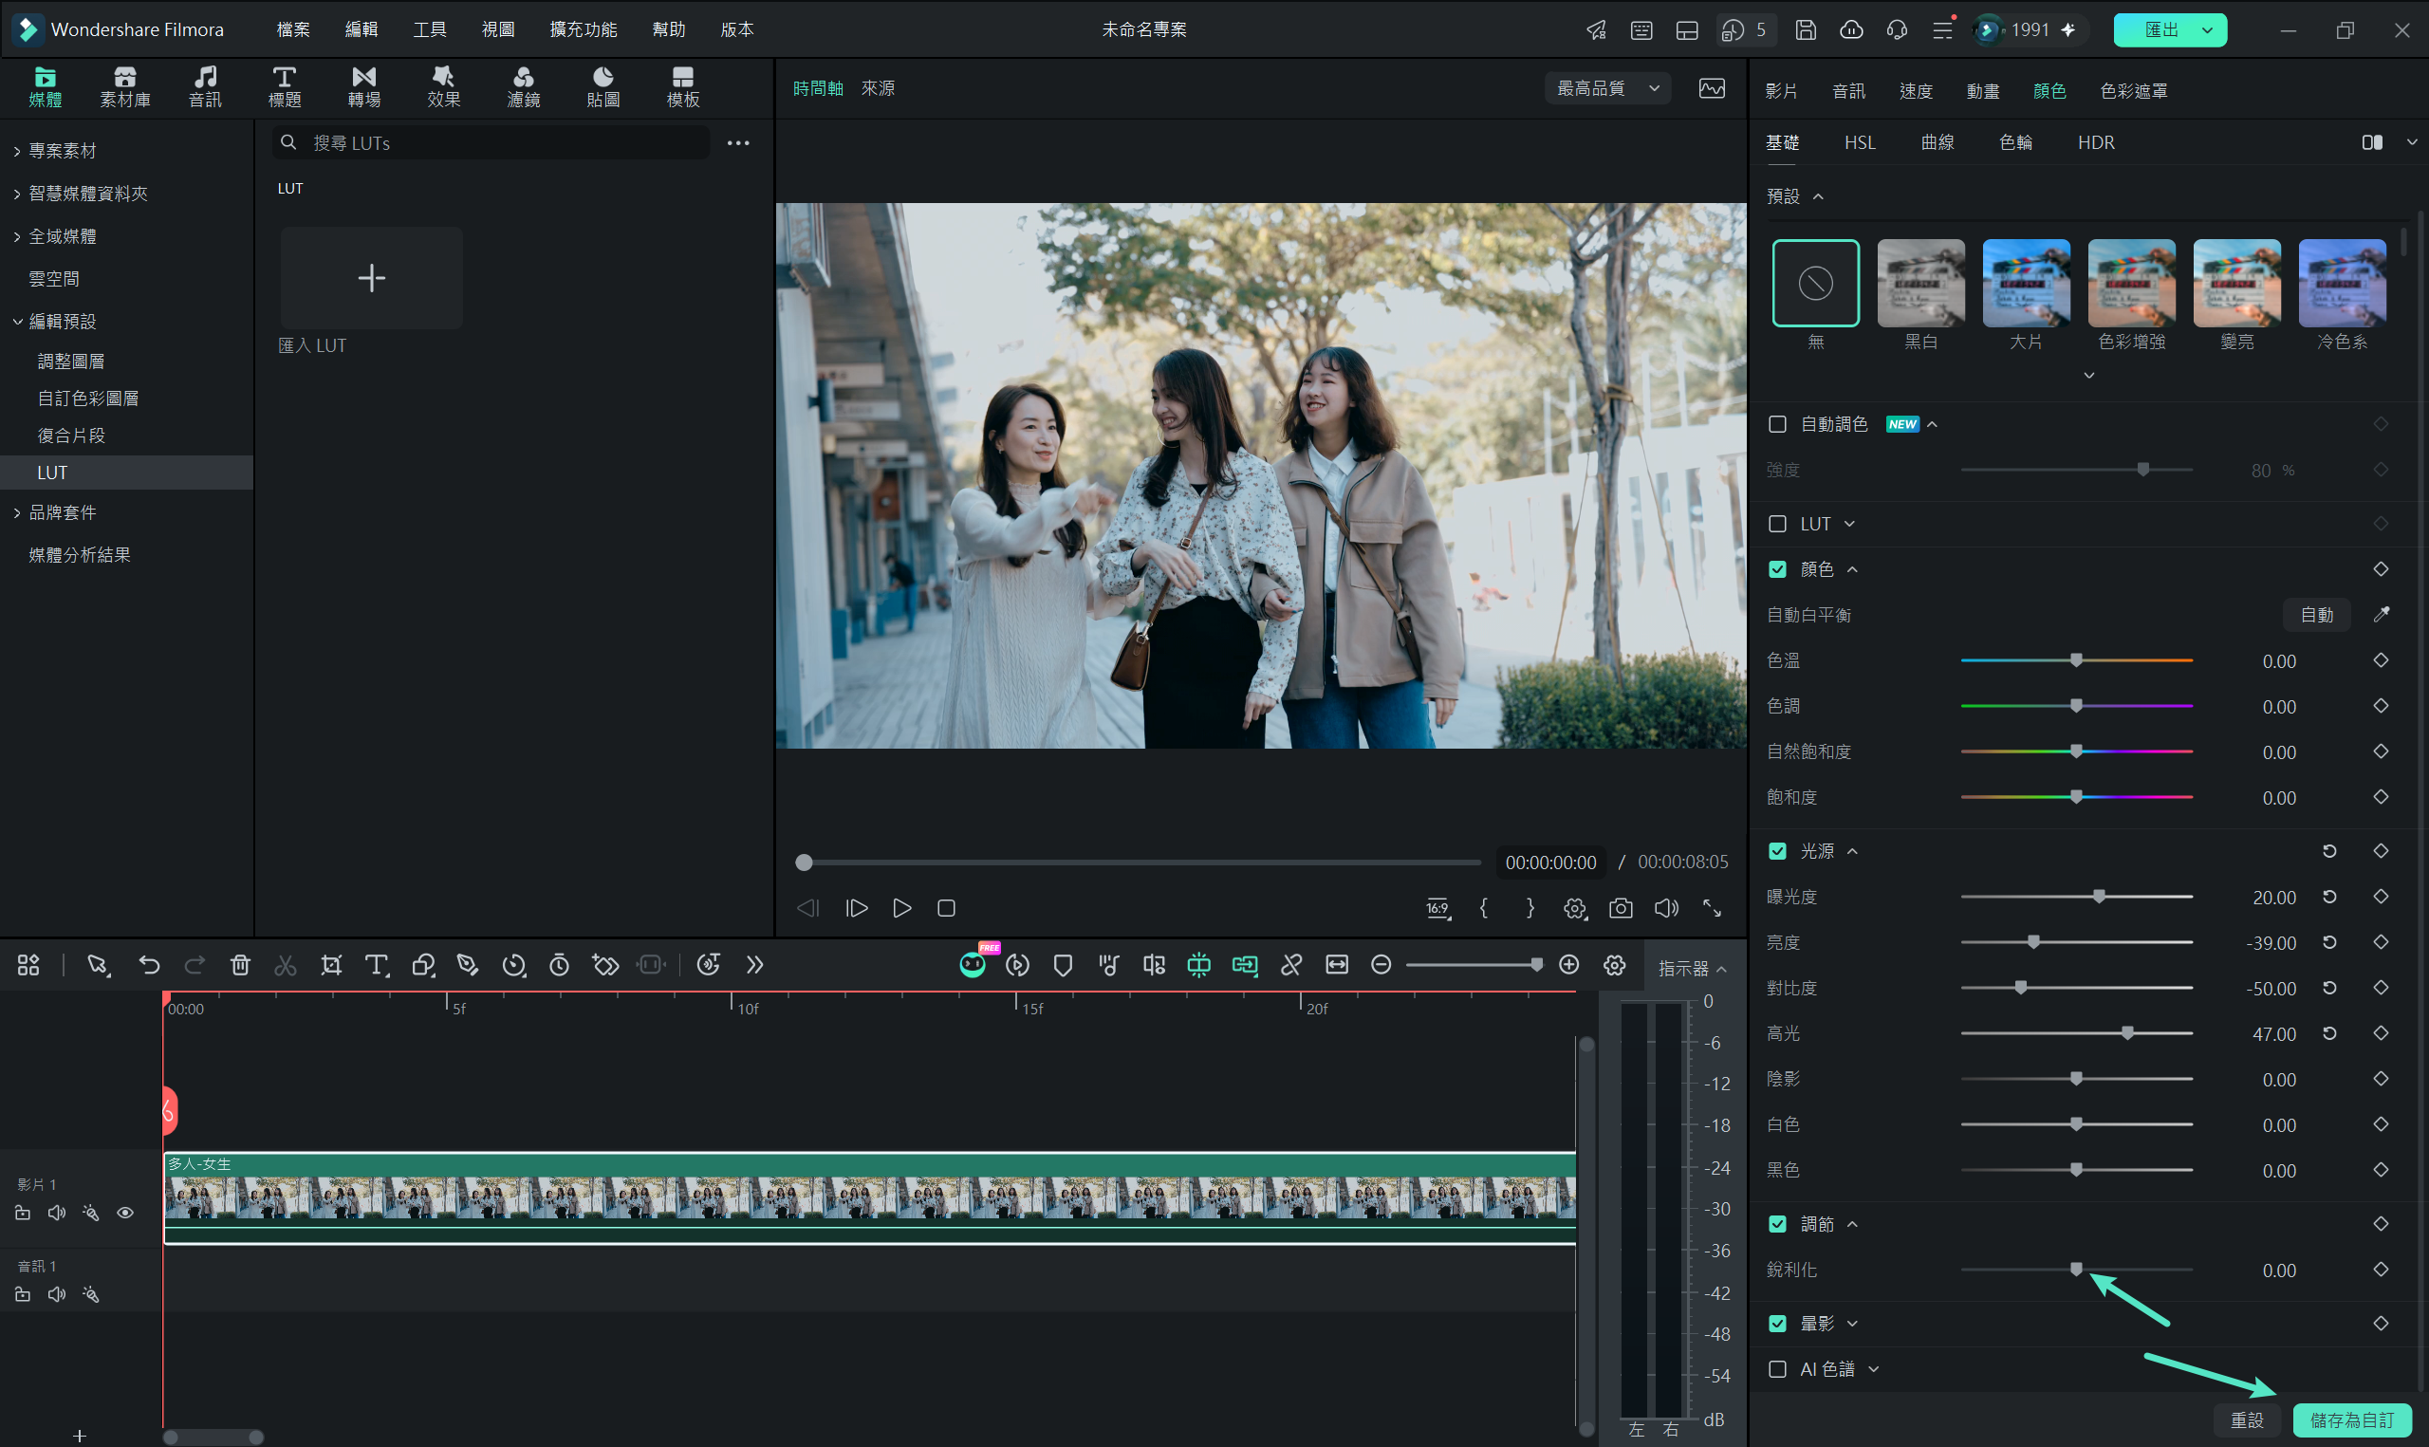2429x1447 pixels.
Task: Open the 最高品質 quality dropdown
Action: [1608, 87]
